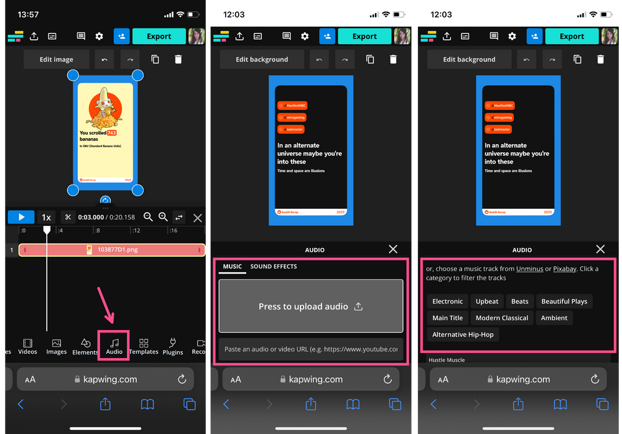
Task: Open the Audio panel in the bottom toolbar
Action: (113, 346)
